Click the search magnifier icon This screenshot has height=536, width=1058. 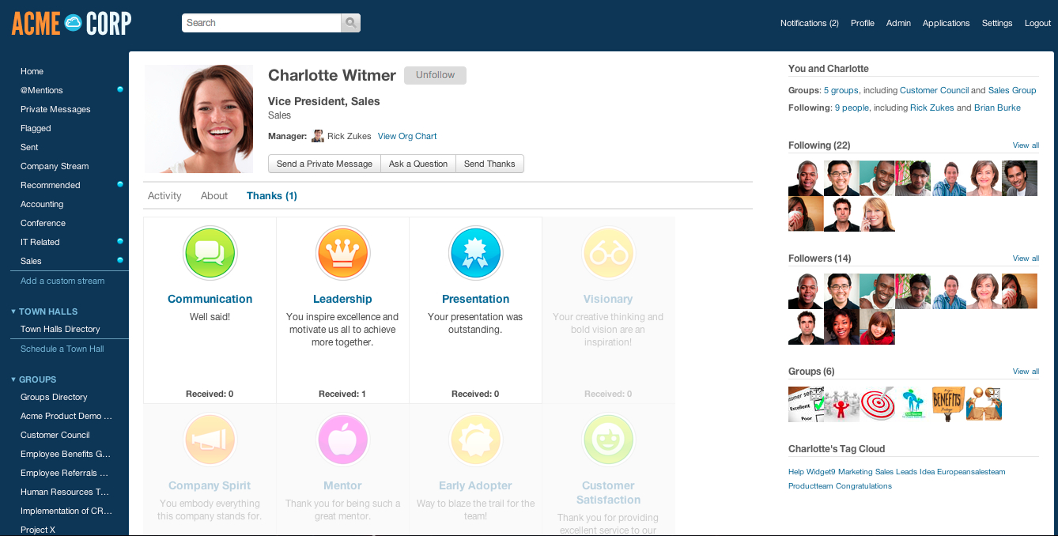click(350, 23)
